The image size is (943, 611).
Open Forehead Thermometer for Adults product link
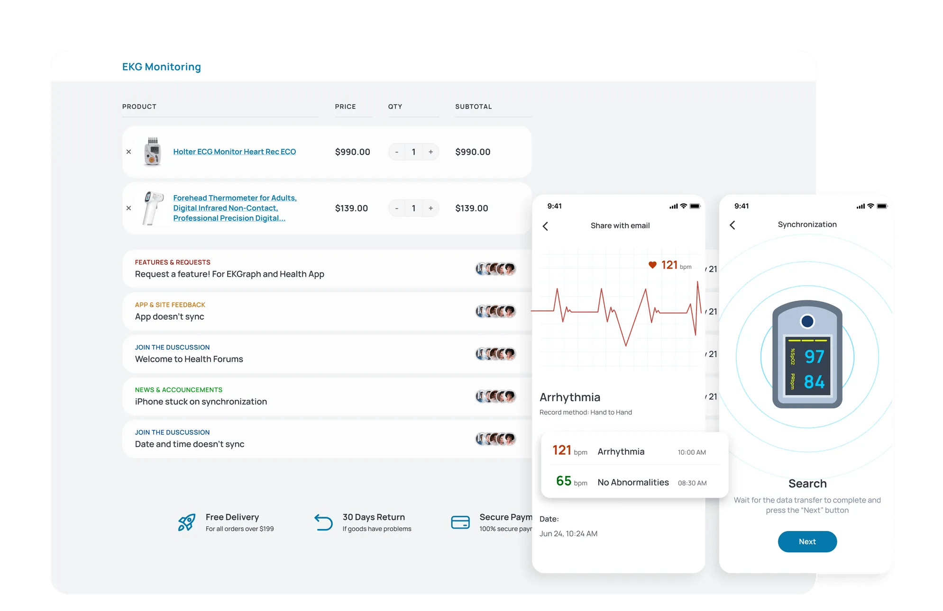(235, 208)
